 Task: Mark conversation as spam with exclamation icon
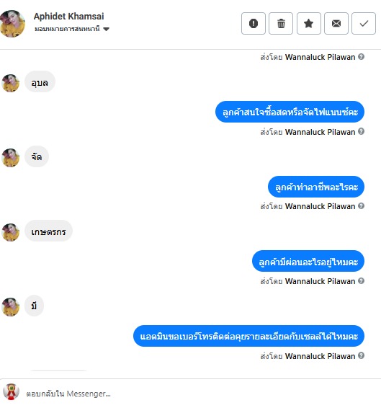tap(254, 23)
